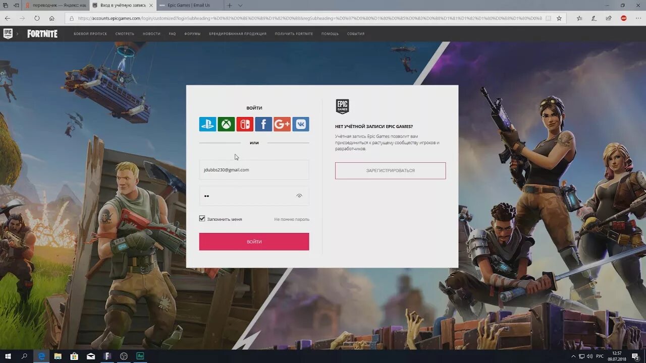
Task: Open the Action Center notifications icon
Action: tap(636, 356)
